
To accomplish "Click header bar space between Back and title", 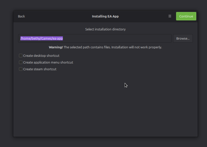I will pyautogui.click(x=57, y=16).
